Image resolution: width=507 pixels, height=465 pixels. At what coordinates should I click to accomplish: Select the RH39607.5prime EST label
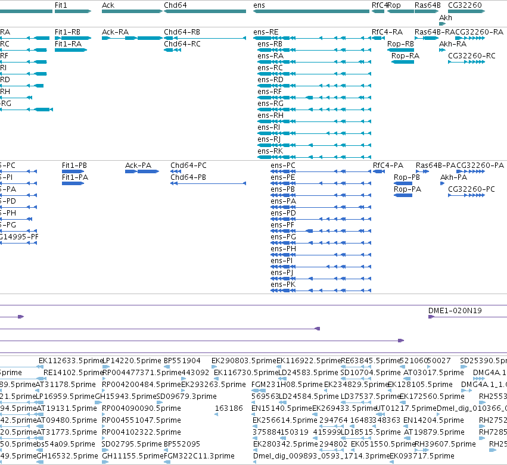[445, 444]
